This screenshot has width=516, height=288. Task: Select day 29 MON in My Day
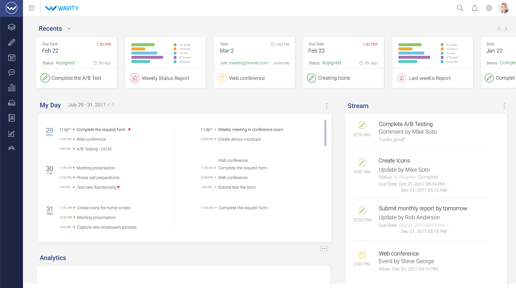[49, 132]
